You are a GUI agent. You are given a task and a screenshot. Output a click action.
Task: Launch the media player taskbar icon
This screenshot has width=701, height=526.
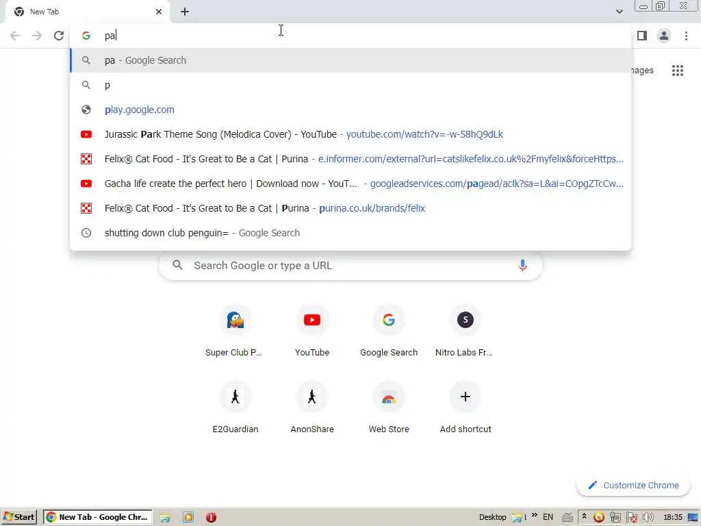[x=188, y=518]
